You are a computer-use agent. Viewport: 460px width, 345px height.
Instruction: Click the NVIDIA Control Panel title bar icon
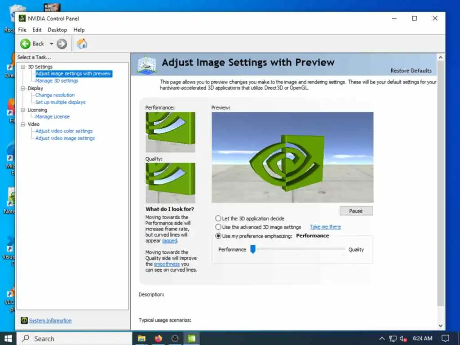point(22,18)
